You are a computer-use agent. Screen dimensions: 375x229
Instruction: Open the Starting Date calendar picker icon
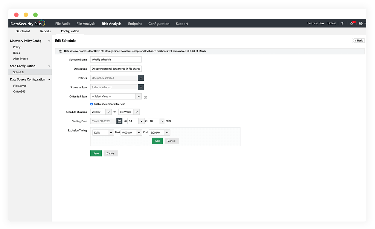pos(119,121)
